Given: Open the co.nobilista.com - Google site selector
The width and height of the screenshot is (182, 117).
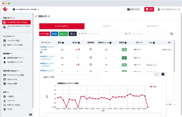Looking at the screenshot, I should click(x=26, y=9).
